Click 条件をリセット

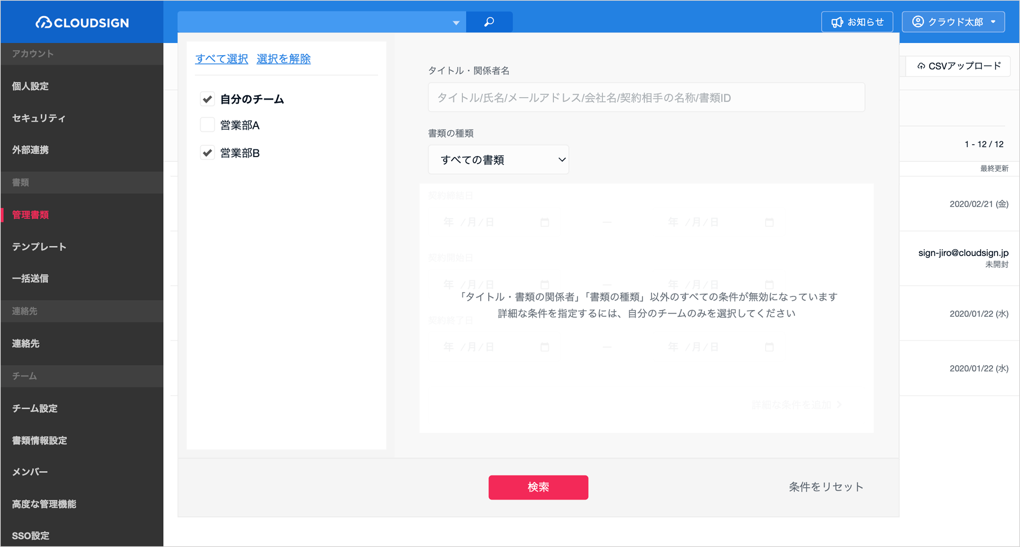pos(826,487)
